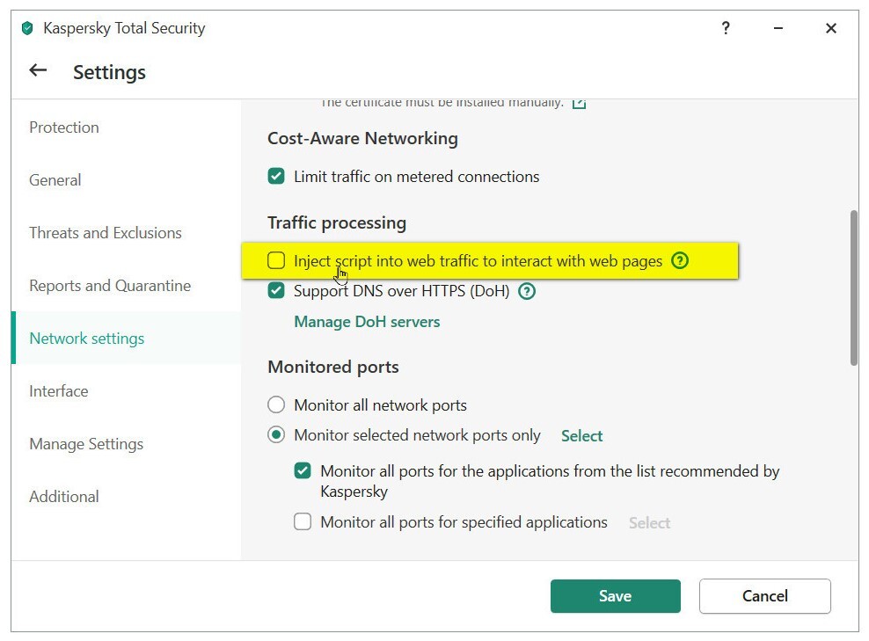The width and height of the screenshot is (869, 641).
Task: Click help icon next to Inject script option
Action: click(680, 261)
